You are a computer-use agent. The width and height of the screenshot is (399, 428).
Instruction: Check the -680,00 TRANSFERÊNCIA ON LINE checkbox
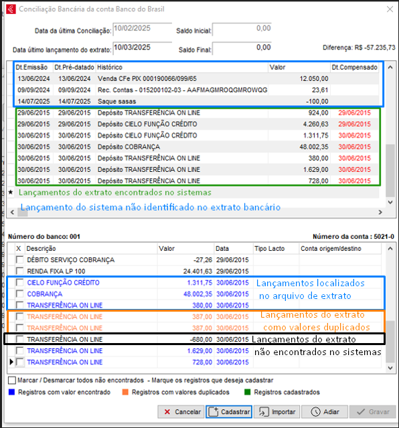click(x=19, y=339)
